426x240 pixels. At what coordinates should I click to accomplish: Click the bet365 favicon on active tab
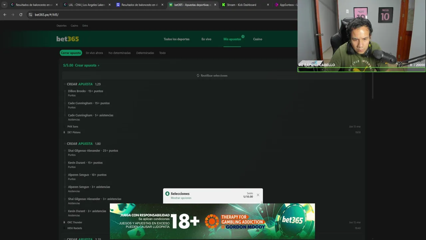point(171,5)
